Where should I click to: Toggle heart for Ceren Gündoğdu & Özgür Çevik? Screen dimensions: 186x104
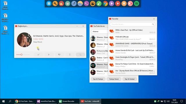coord(112,58)
